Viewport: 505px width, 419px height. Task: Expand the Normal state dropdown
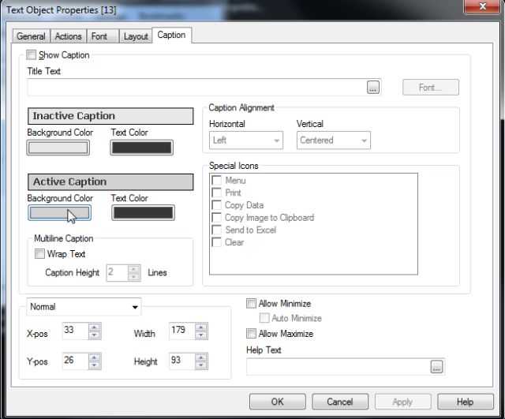pyautogui.click(x=84, y=307)
